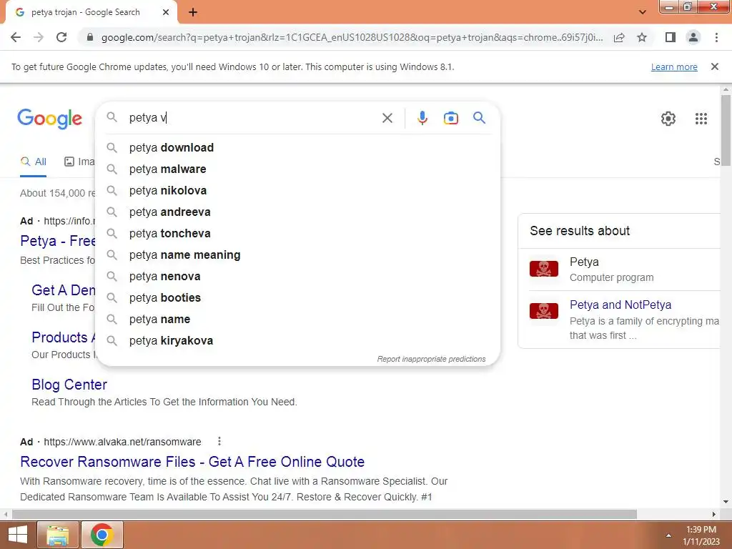Image resolution: width=732 pixels, height=549 pixels.
Task: Open the Blog Center sitelink
Action: 69,385
